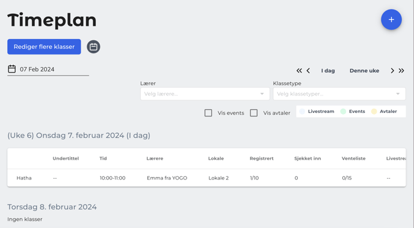The height and width of the screenshot is (228, 414).
Task: Click the 10:00-11:00 time cell
Action: coord(113,178)
